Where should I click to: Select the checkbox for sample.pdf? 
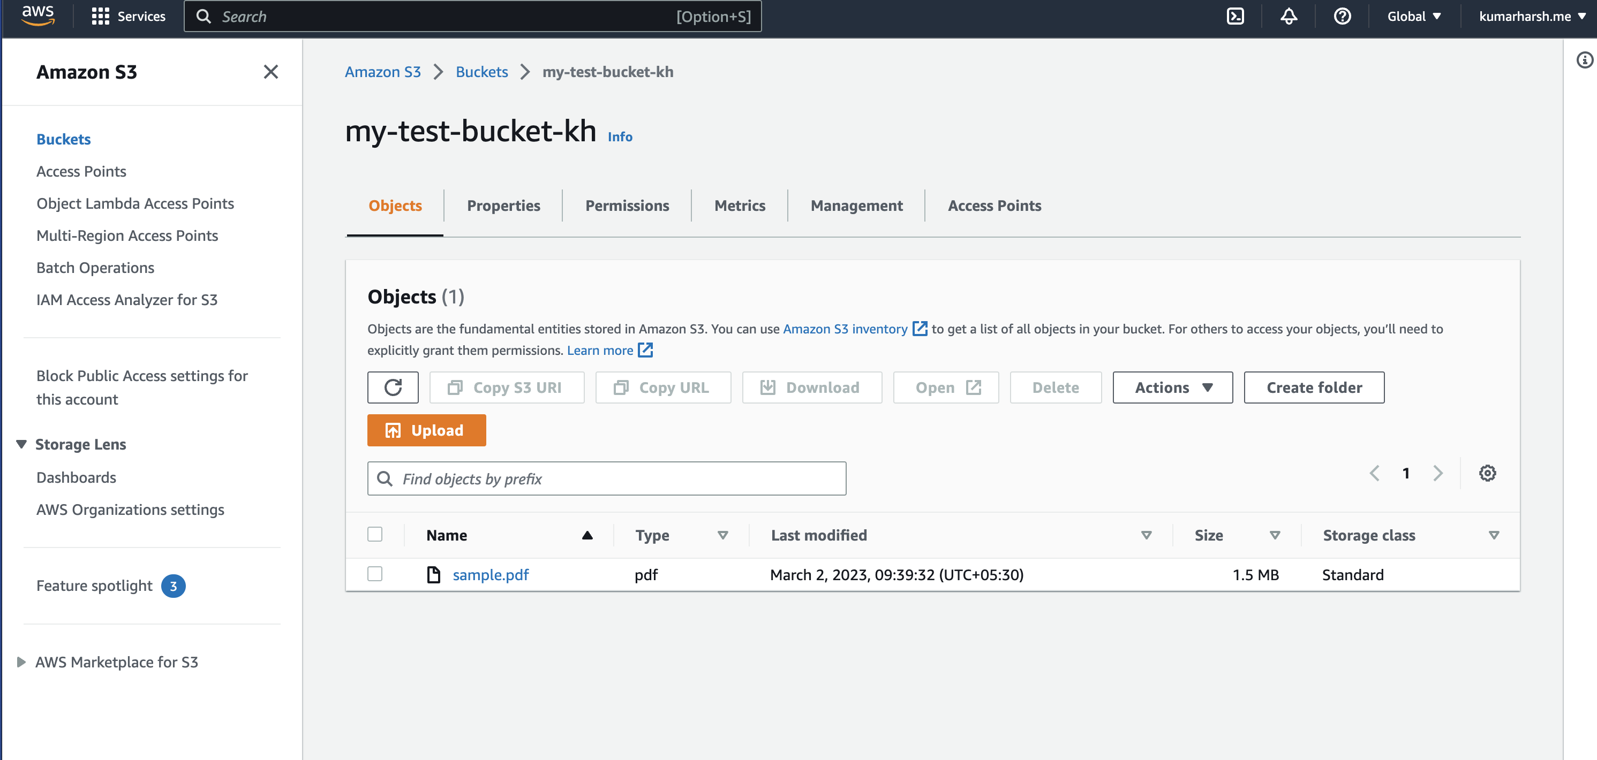tap(374, 574)
